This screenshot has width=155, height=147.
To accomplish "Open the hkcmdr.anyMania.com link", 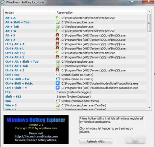I will tap(36, 136).
